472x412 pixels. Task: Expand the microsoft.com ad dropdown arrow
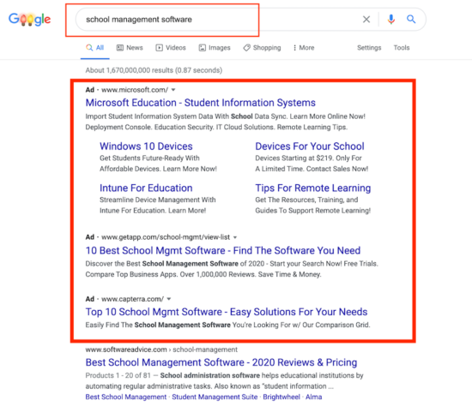(173, 90)
